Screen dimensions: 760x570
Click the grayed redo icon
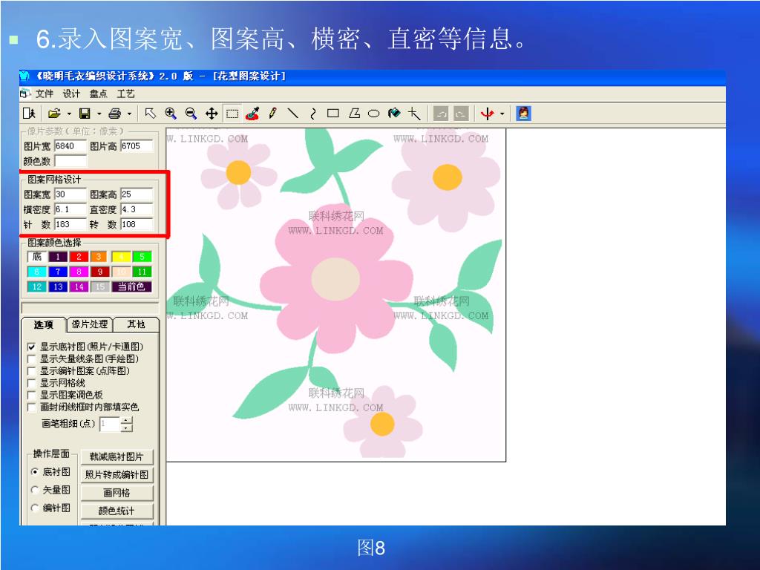click(x=461, y=114)
